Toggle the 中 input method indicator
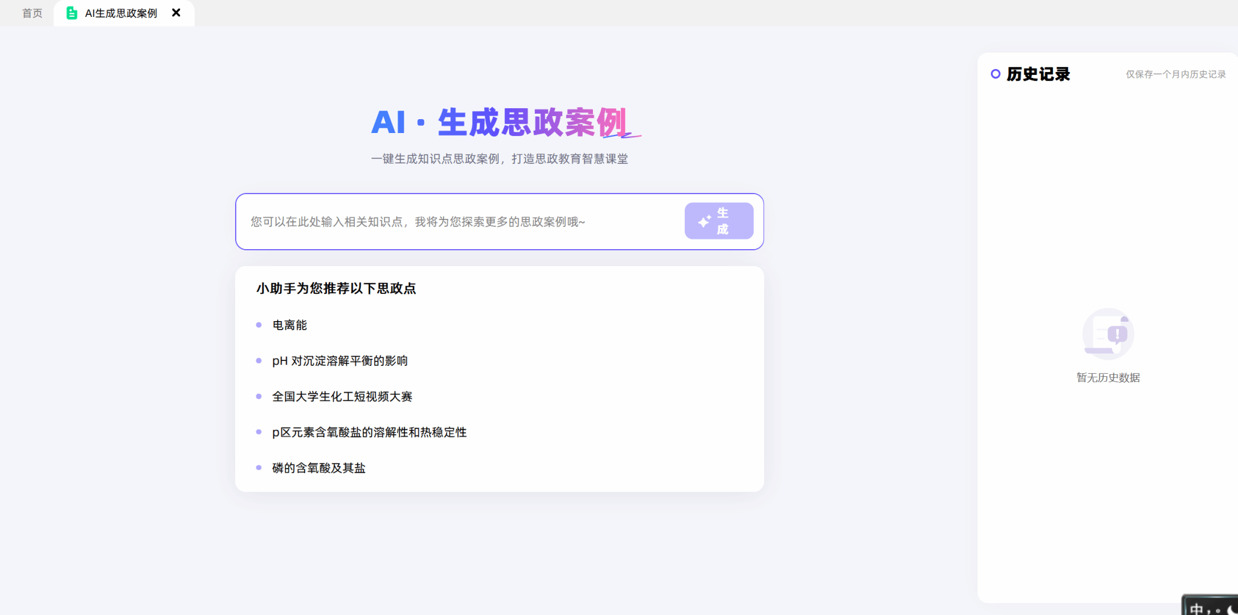 (1196, 608)
